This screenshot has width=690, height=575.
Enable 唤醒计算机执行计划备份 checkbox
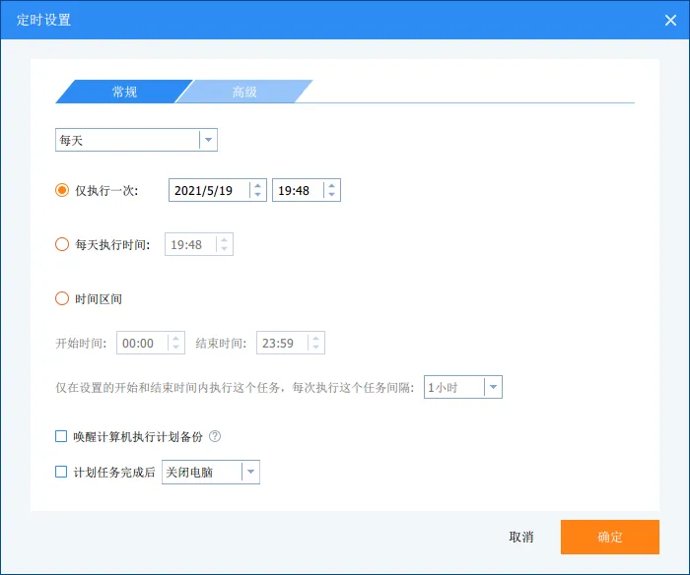click(x=61, y=436)
